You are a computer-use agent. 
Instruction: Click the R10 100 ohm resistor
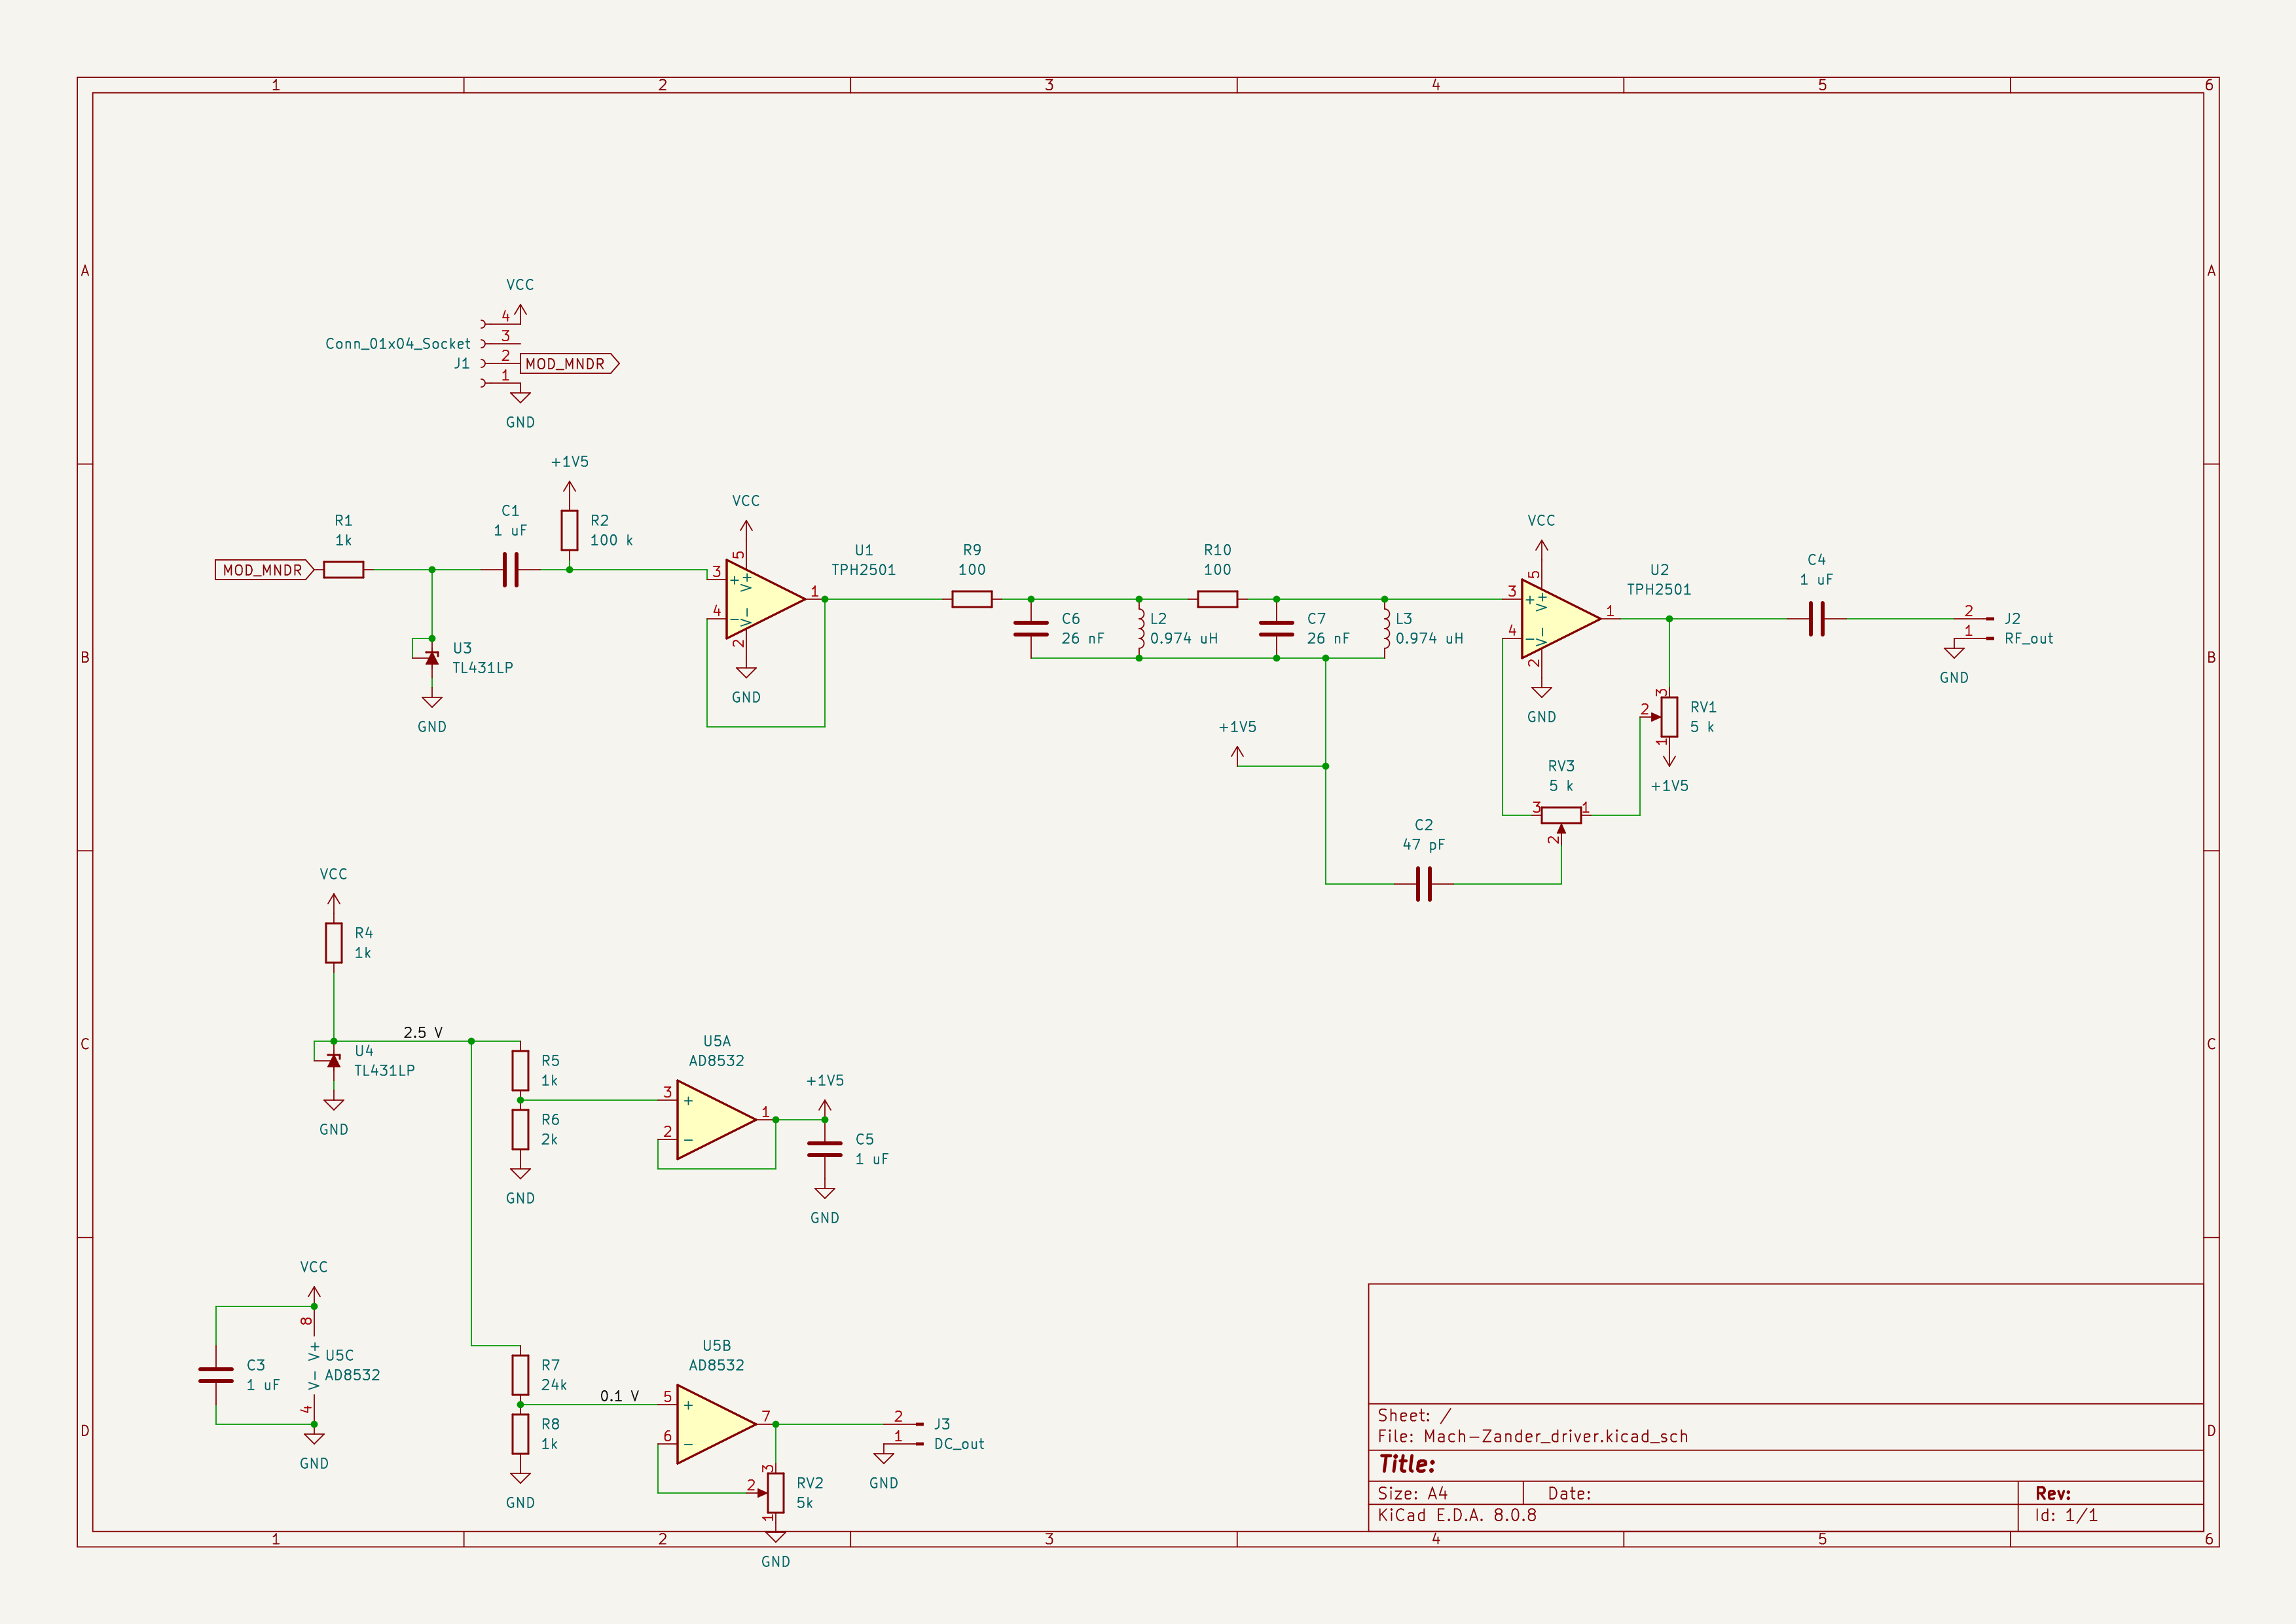(1217, 599)
